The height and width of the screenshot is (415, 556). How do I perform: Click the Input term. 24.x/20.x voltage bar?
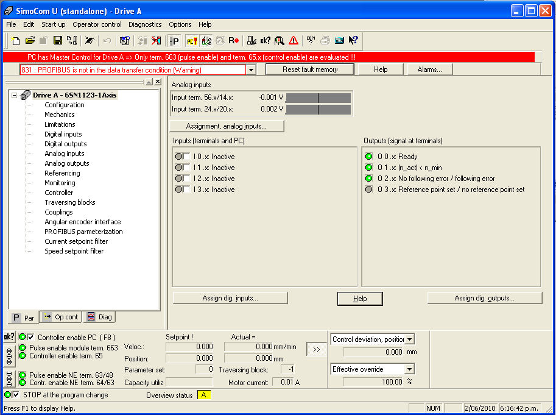pyautogui.click(x=318, y=110)
